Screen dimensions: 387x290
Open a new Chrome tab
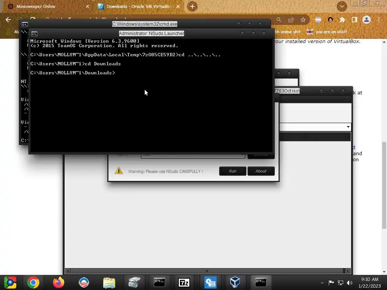pos(192,6)
